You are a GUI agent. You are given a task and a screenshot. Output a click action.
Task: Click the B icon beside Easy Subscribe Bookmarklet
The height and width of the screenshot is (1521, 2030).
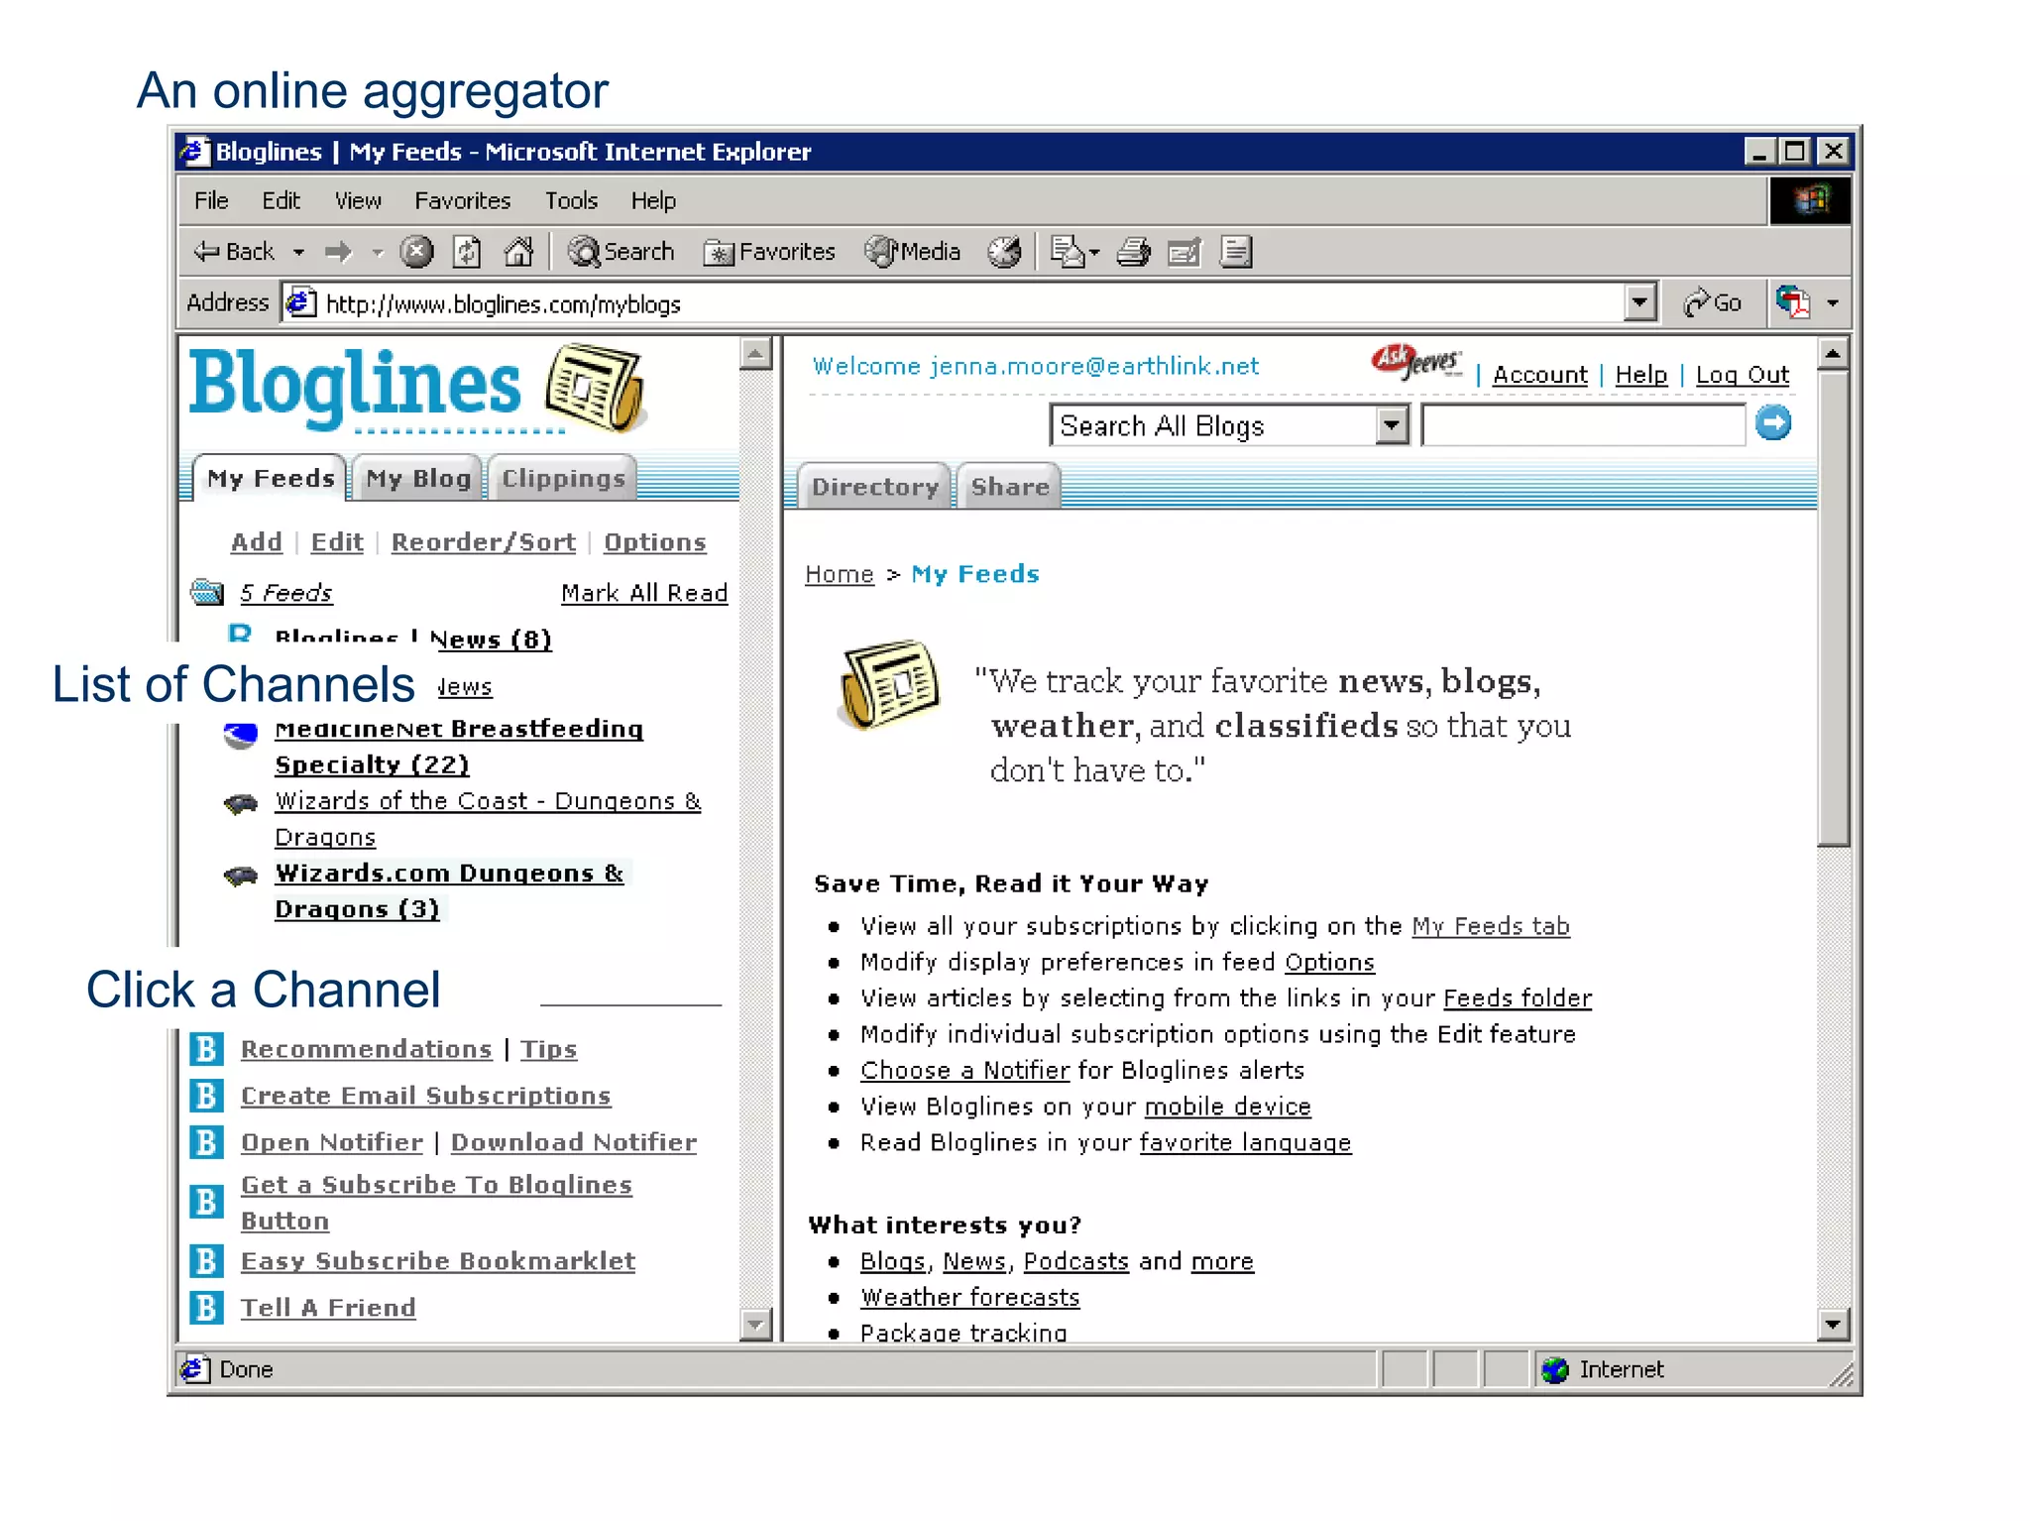(x=206, y=1261)
